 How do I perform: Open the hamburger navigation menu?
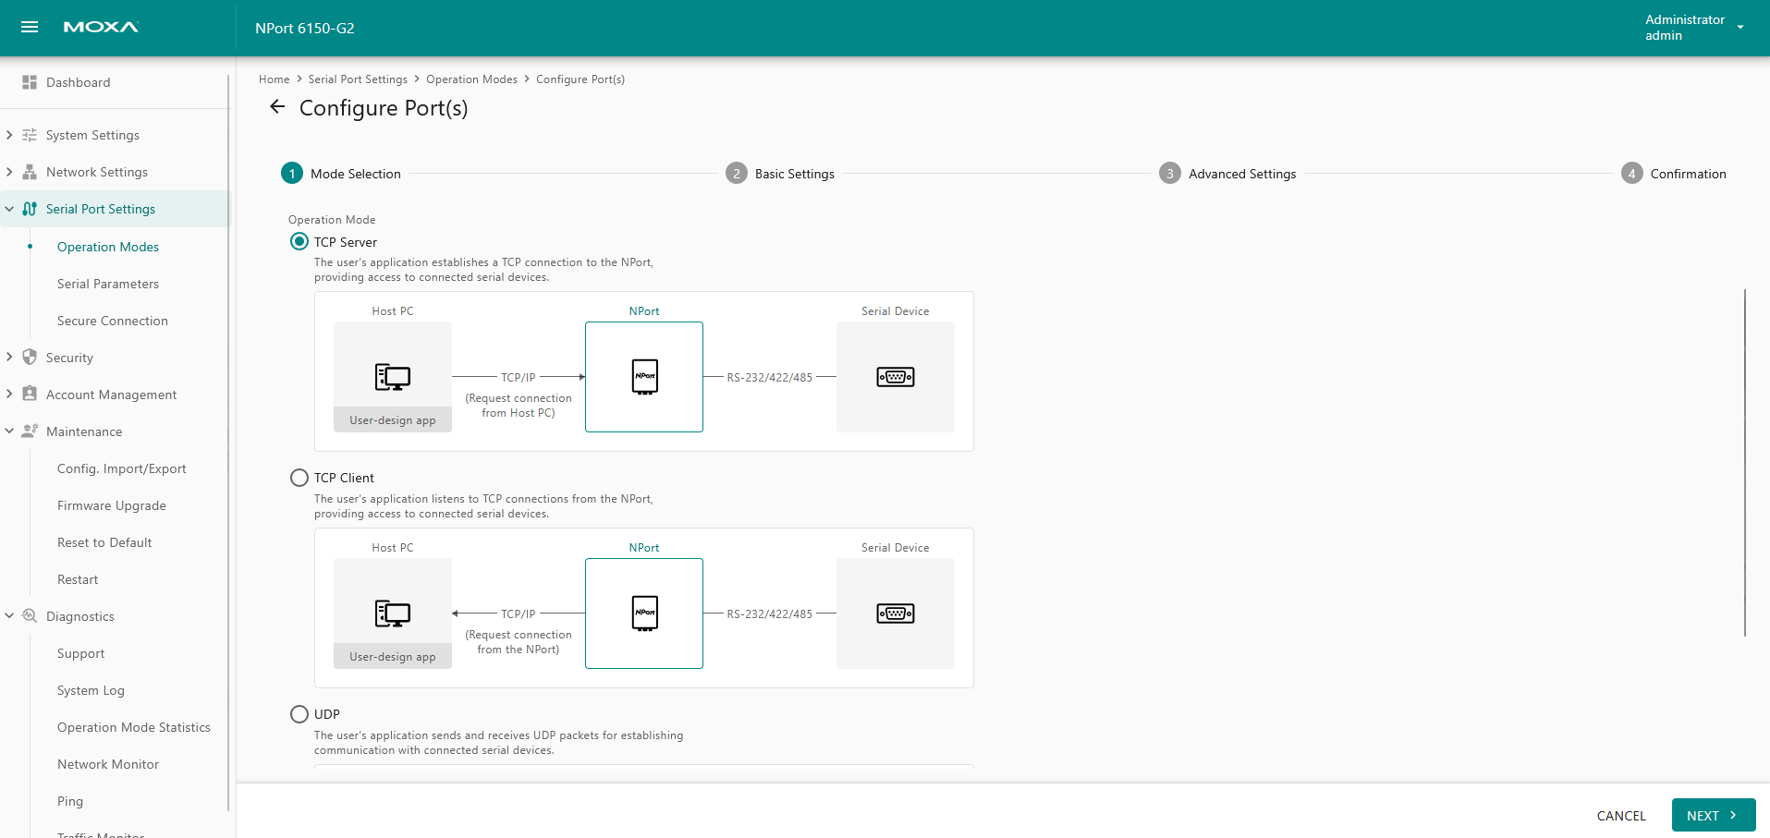click(x=30, y=27)
